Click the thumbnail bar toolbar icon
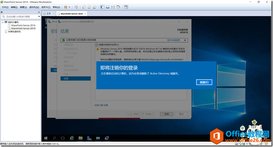The height and width of the screenshot is (147, 273). pyautogui.click(x=107, y=7)
